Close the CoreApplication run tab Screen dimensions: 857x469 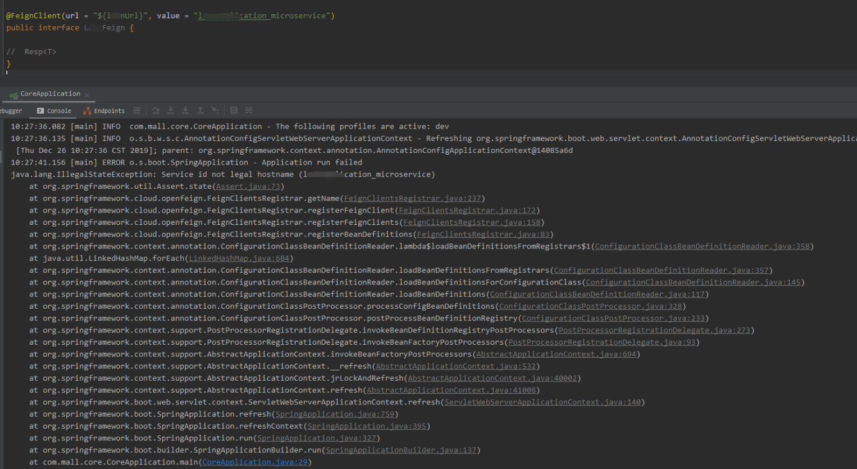(x=87, y=94)
